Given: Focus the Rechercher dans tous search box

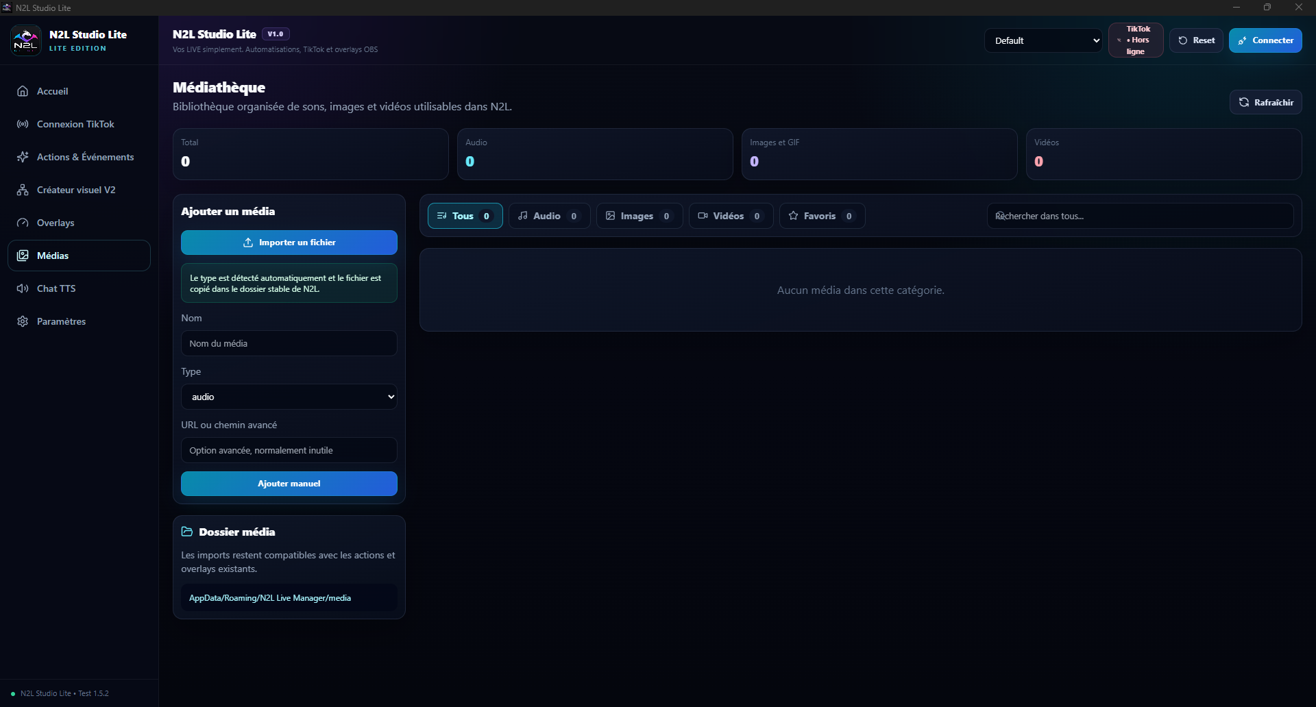Looking at the screenshot, I should point(1141,216).
